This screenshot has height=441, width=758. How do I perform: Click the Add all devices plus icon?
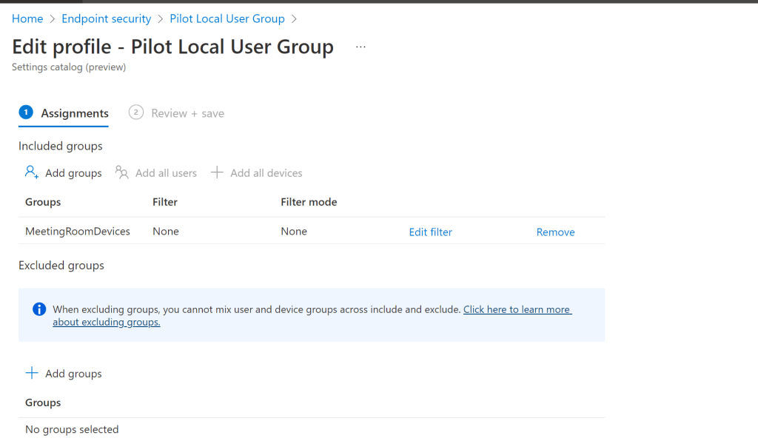coord(217,172)
